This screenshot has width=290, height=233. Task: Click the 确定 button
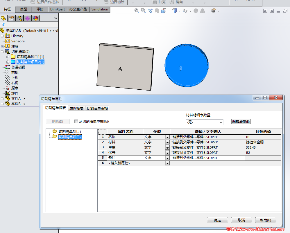217,220
